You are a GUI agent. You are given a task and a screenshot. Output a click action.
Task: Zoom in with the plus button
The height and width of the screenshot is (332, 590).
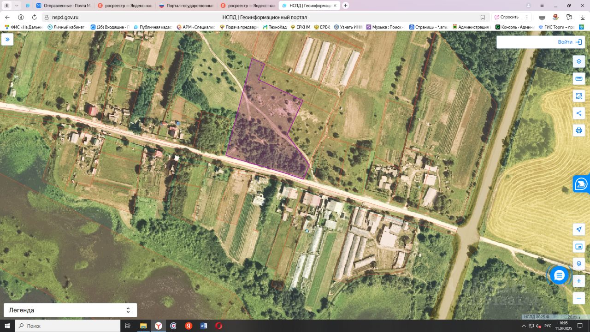click(x=579, y=281)
